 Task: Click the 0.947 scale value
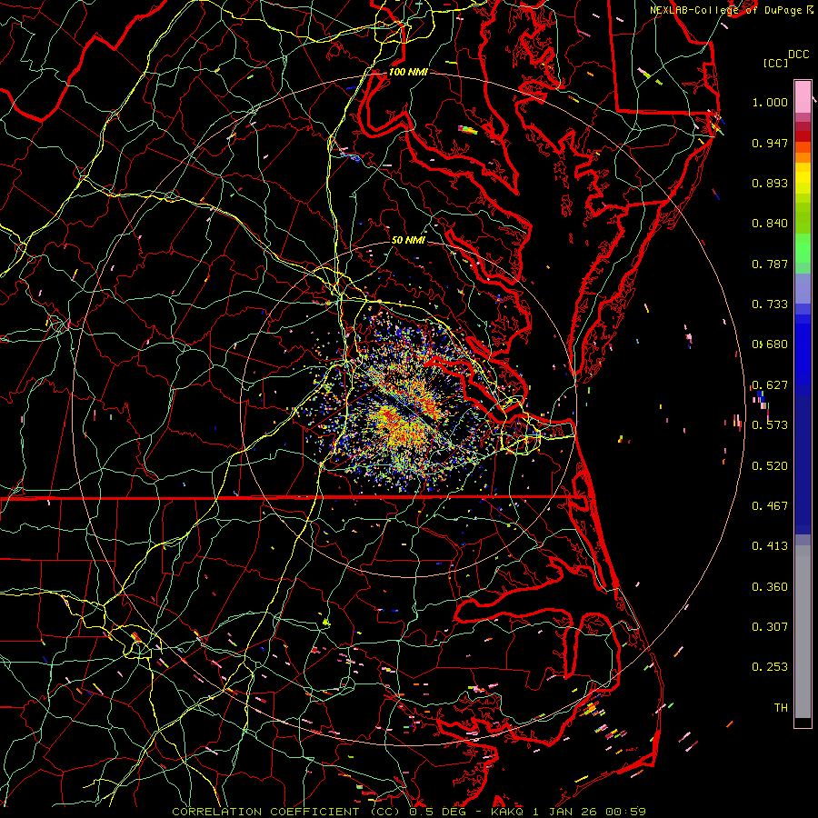(x=770, y=143)
